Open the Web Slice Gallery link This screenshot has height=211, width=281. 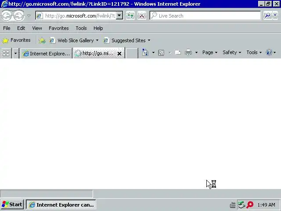click(x=72, y=40)
